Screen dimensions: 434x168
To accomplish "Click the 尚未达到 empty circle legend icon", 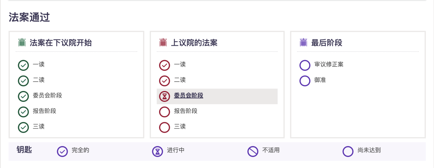I will [348, 151].
